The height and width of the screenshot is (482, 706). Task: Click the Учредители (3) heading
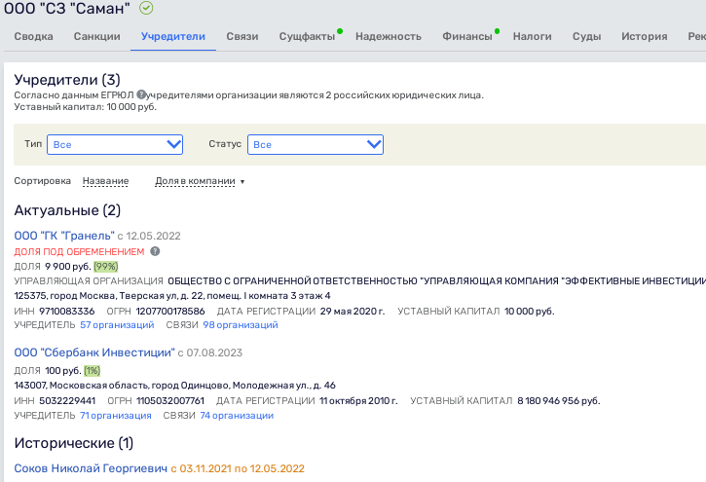pos(67,80)
